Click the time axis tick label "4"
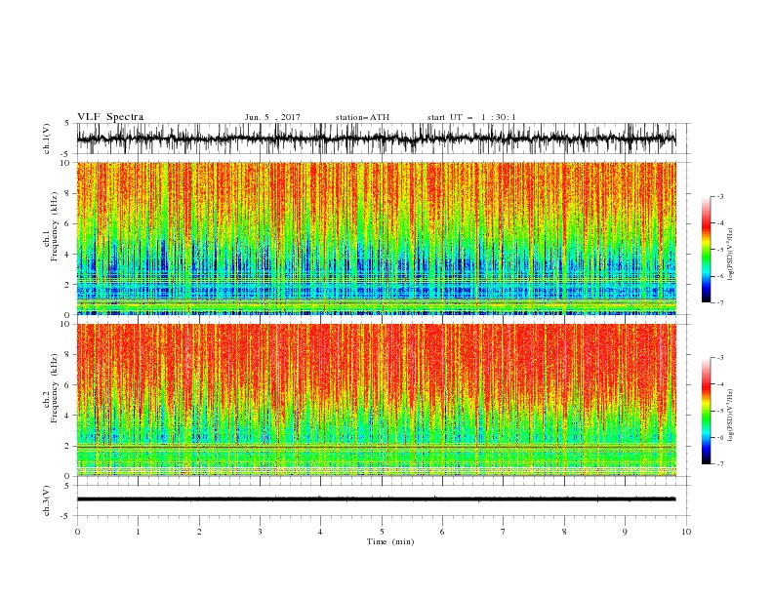This screenshot has height=597, width=773. coord(320,532)
